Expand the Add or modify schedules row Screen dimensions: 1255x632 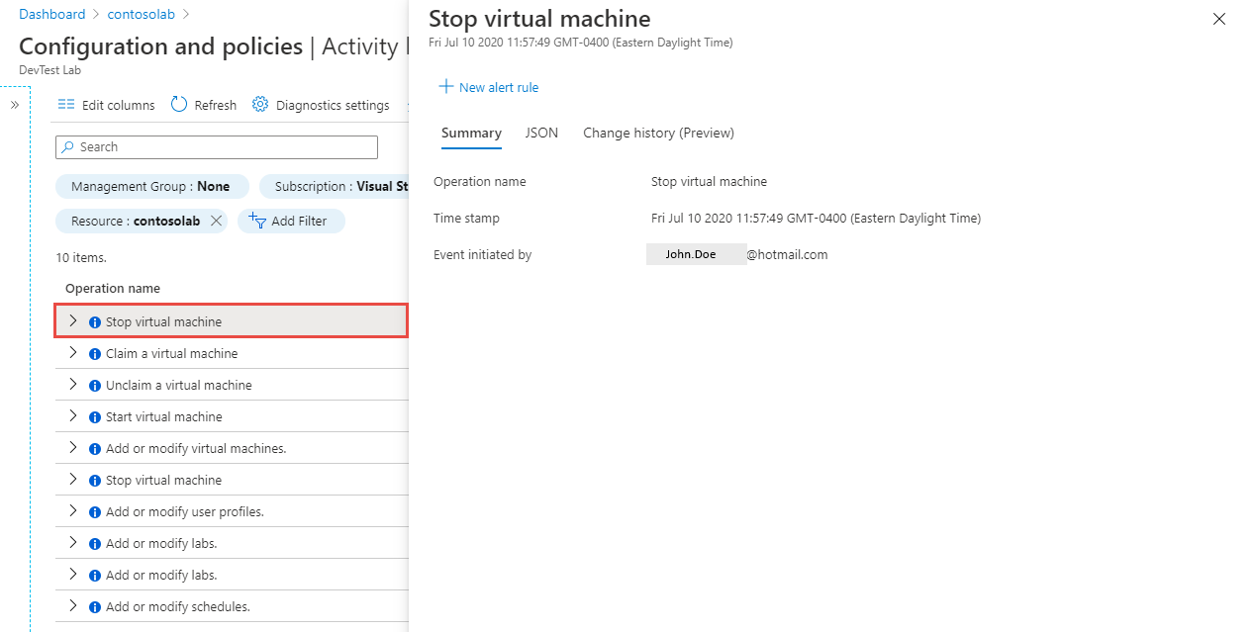coord(72,605)
